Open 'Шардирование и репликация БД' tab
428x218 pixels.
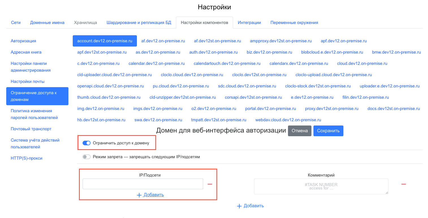[x=139, y=23]
